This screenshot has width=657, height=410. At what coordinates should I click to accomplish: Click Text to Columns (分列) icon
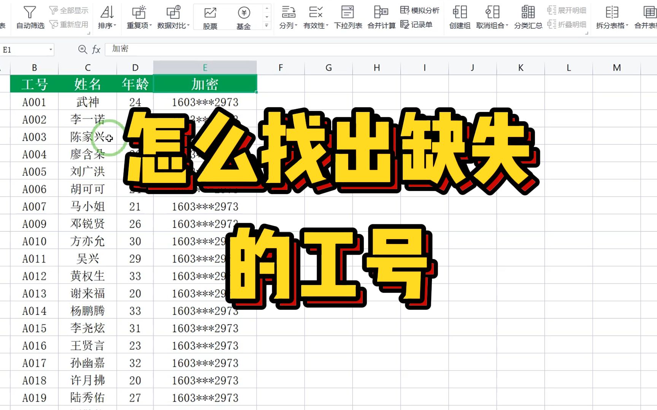[288, 12]
